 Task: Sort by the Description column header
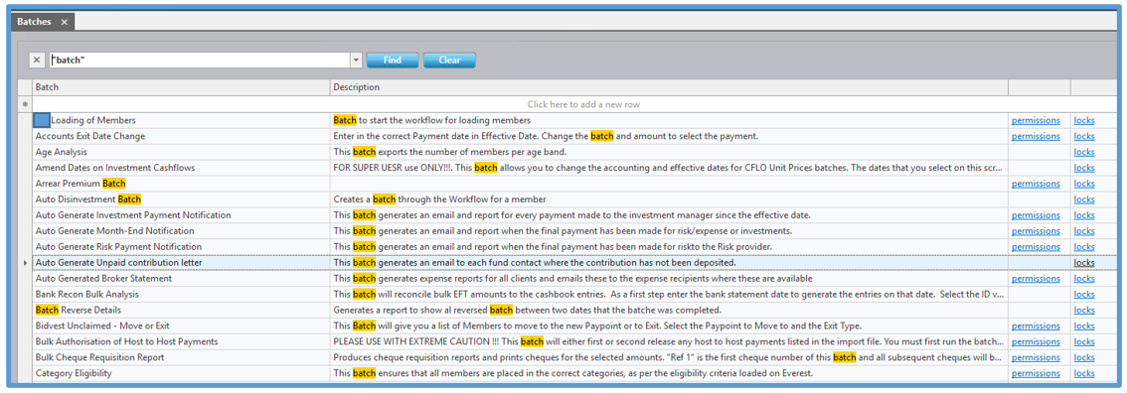point(669,87)
